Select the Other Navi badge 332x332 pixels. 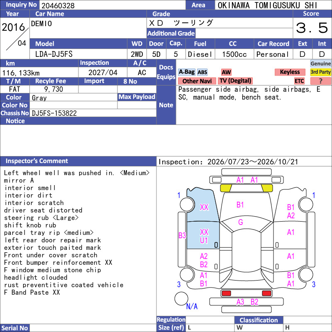(197, 81)
